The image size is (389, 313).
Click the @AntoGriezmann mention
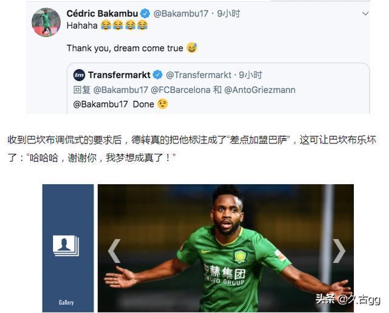[x=260, y=90]
